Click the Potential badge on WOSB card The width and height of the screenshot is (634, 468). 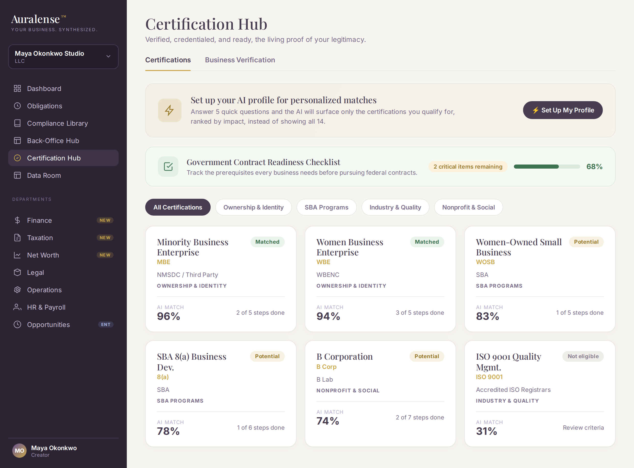[586, 242]
